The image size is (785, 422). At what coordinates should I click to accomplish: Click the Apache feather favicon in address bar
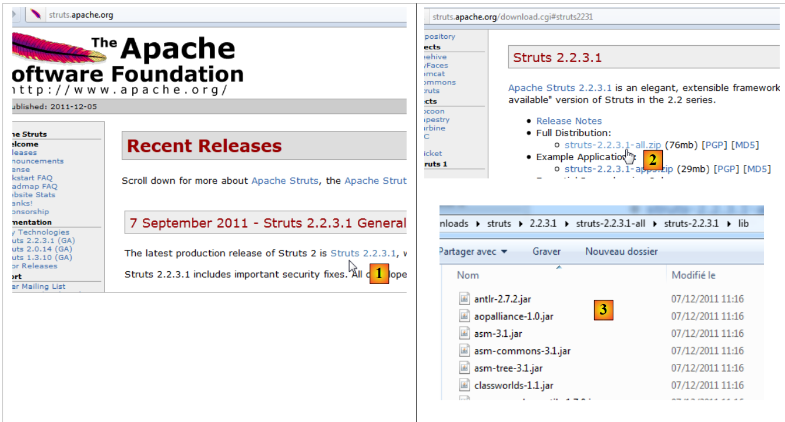[x=35, y=15]
